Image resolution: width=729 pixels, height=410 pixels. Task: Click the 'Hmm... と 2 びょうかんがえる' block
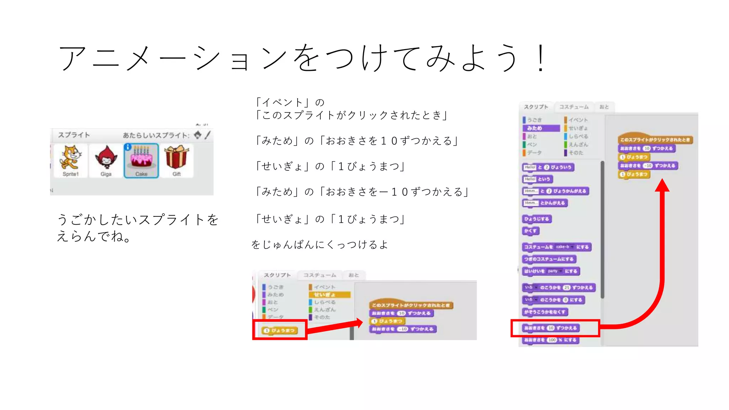555,191
